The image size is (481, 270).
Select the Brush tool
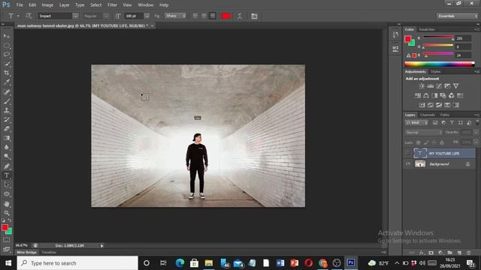[7, 101]
